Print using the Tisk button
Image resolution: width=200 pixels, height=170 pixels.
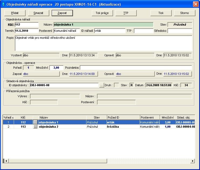(x=161, y=13)
